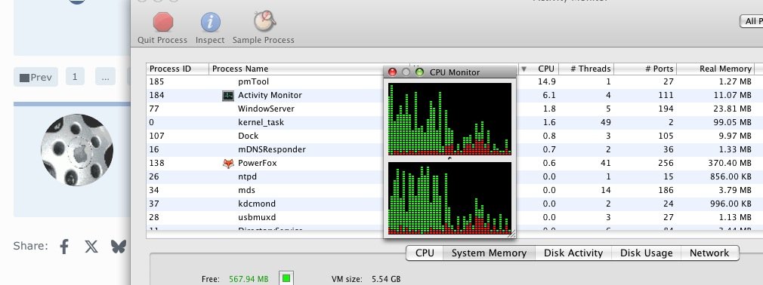Select the PowerFox fox icon
763x285 pixels.
click(228, 163)
